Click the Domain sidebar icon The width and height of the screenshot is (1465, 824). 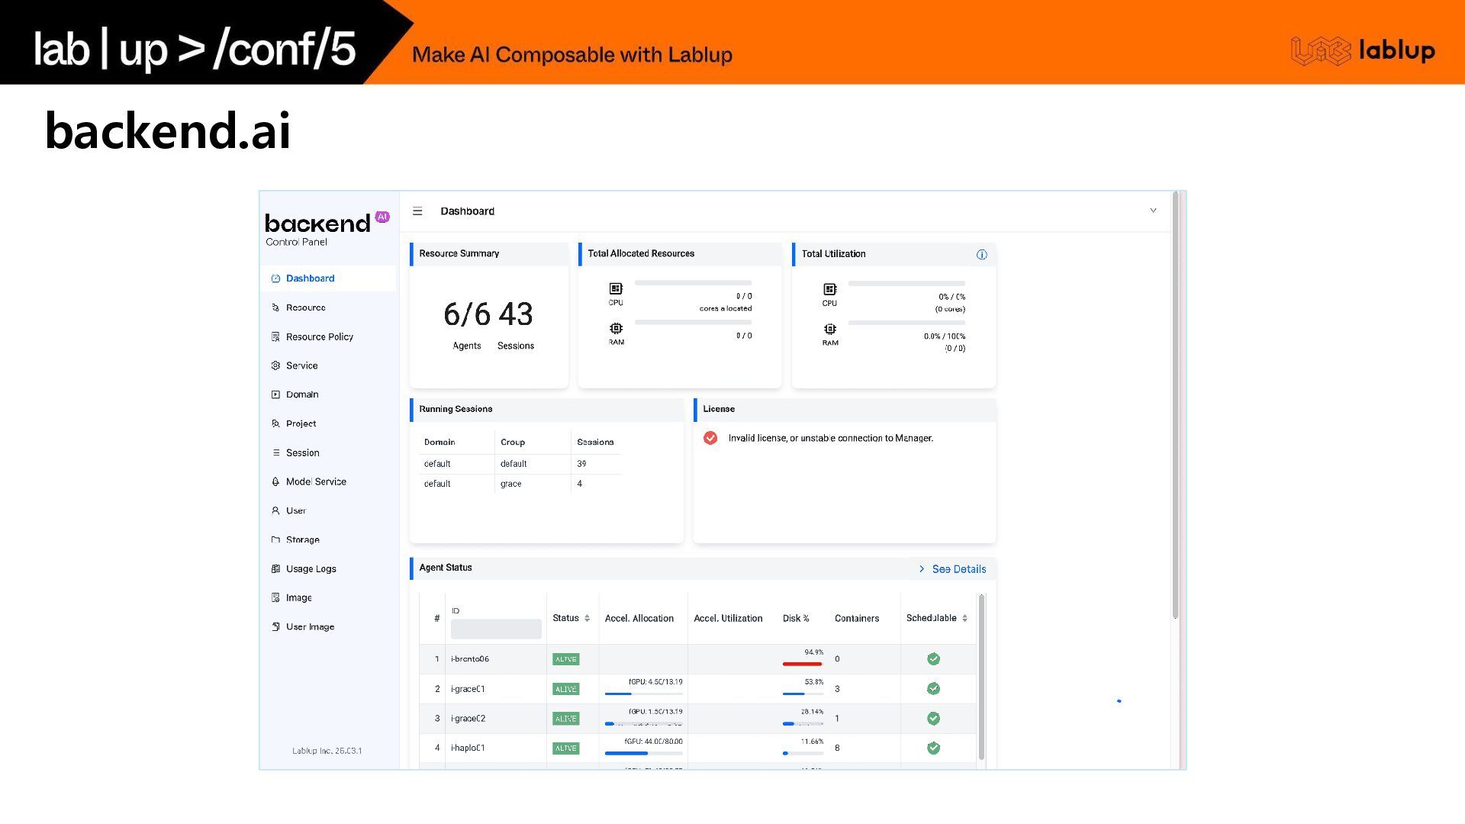[275, 395]
